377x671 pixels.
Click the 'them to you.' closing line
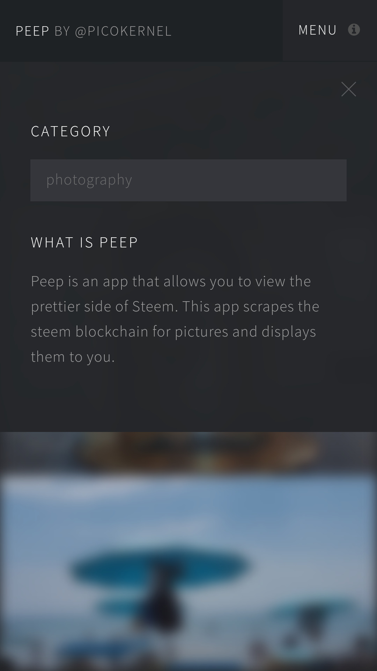point(73,357)
